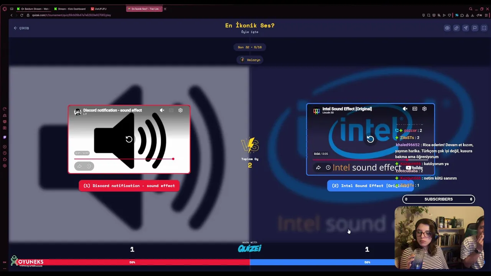Click the ÇIKIŞ exit link with back arrow
This screenshot has width=491, height=276.
click(21, 28)
